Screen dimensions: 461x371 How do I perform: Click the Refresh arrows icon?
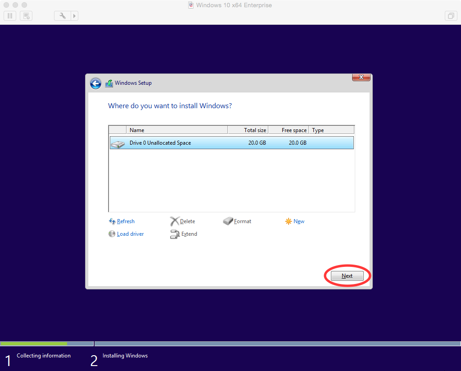click(112, 221)
